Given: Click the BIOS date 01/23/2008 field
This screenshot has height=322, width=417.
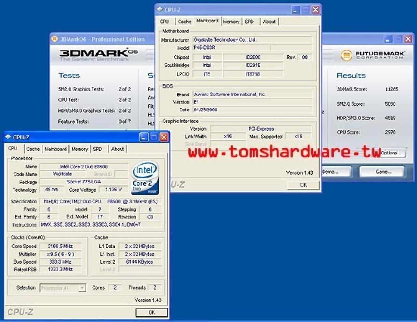Looking at the screenshot, I should point(252,110).
